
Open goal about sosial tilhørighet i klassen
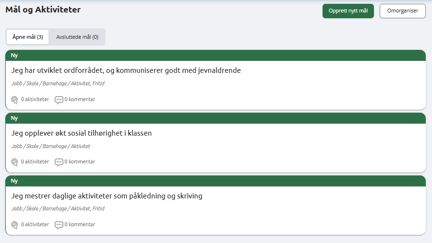tap(81, 133)
